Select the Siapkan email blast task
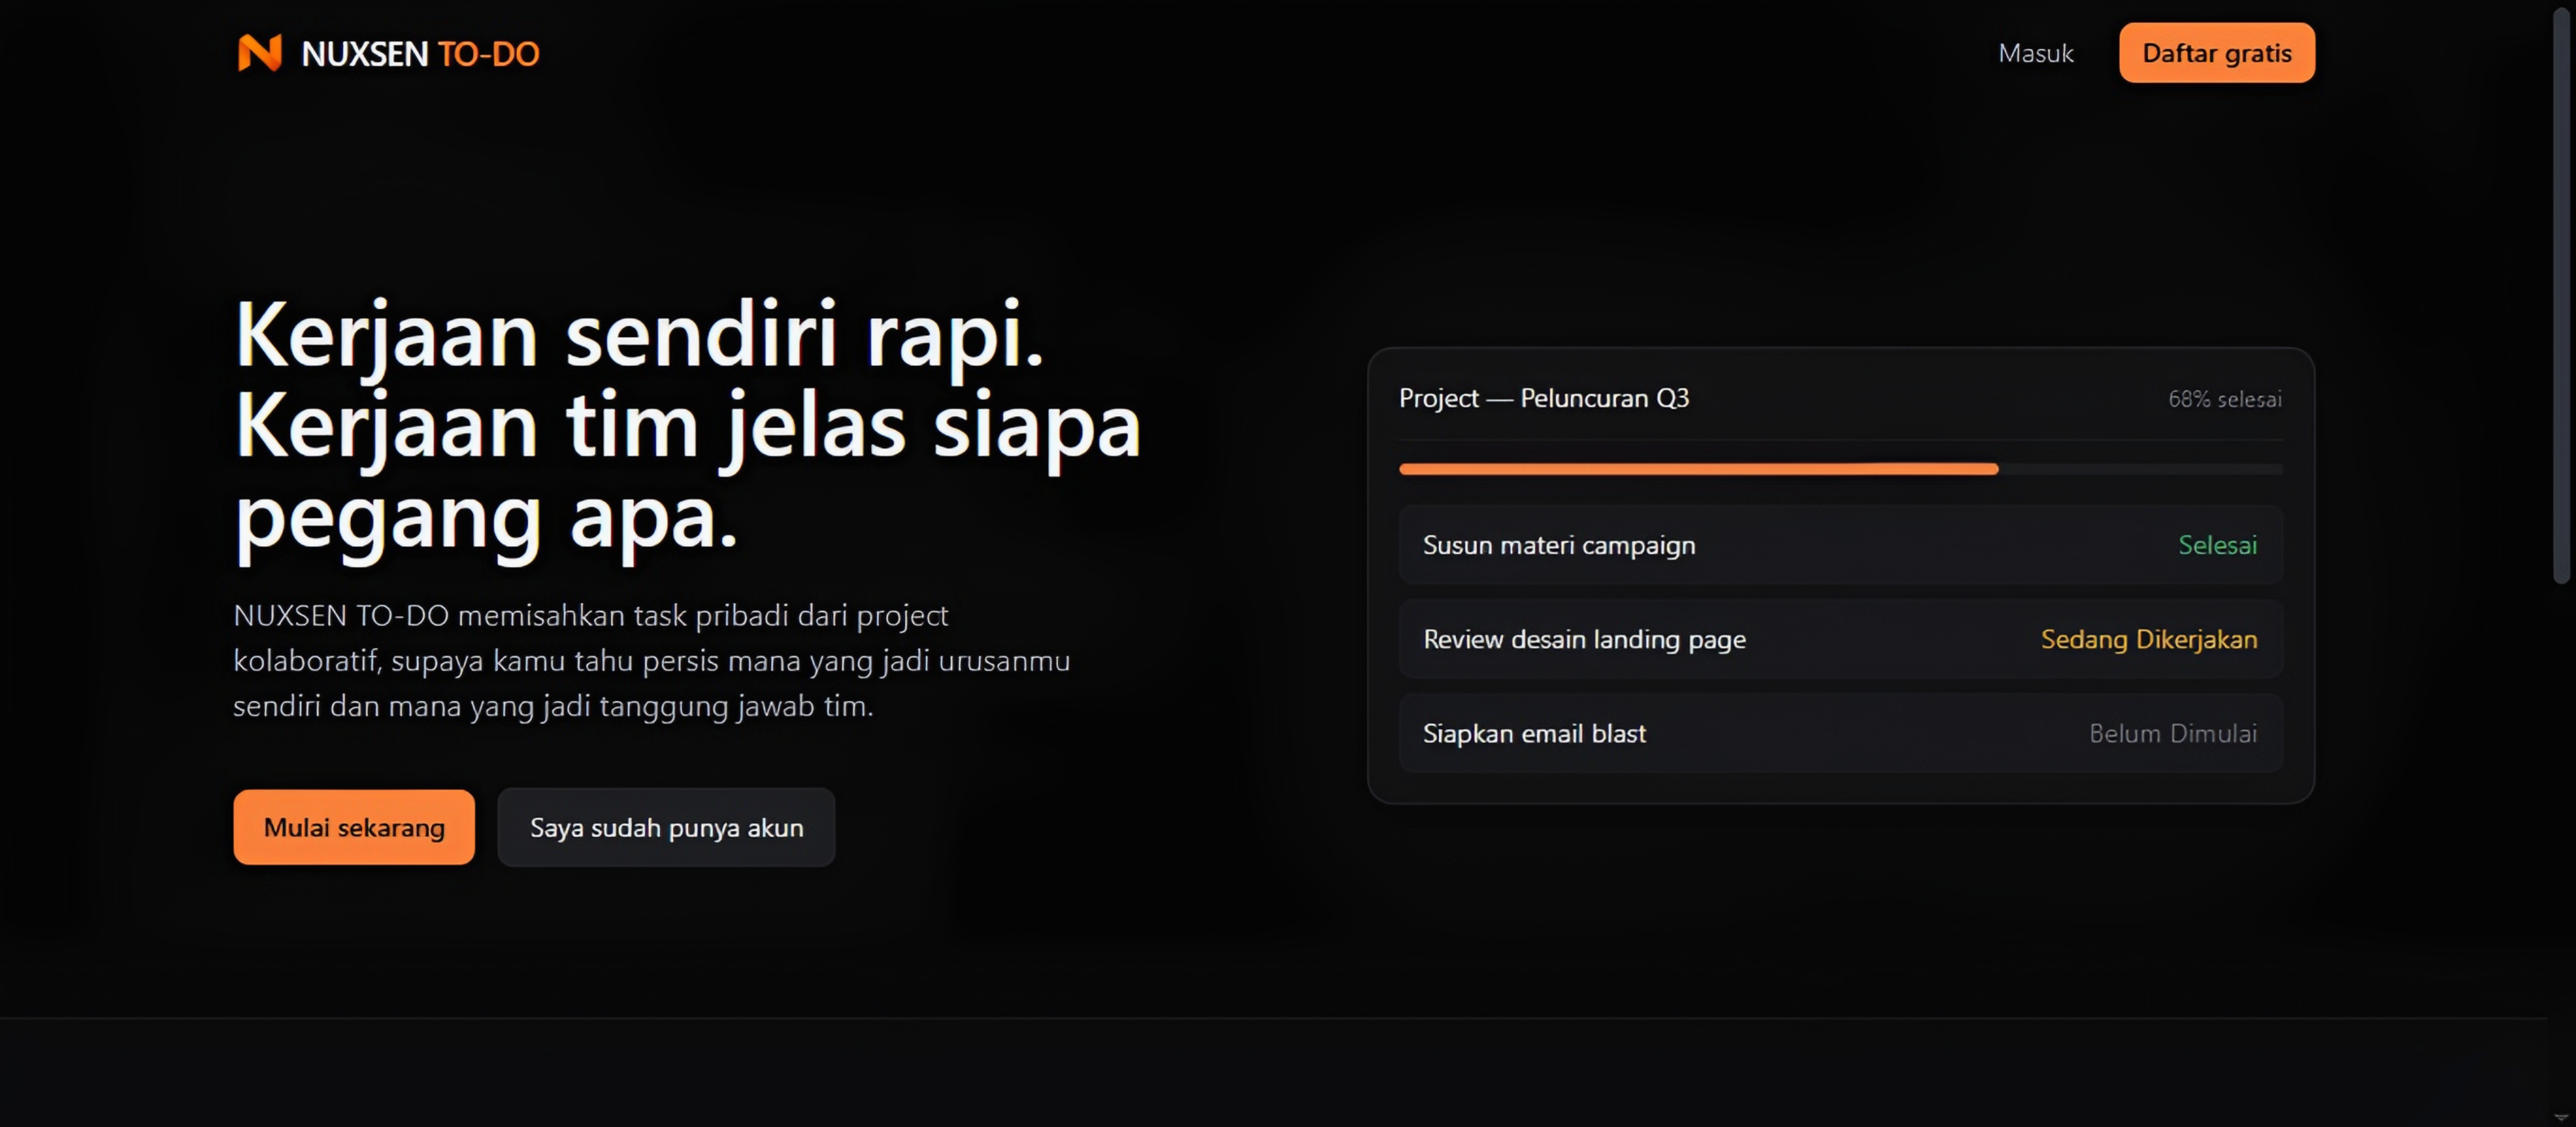Viewport: 2576px width, 1127px height. tap(1840, 734)
